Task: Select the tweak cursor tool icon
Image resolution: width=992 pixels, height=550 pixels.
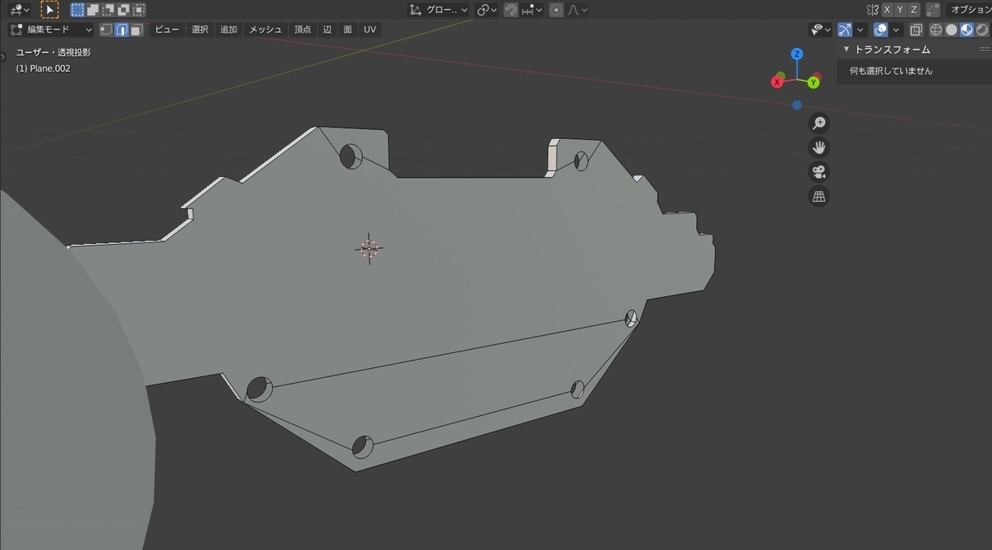Action: pyautogui.click(x=50, y=10)
